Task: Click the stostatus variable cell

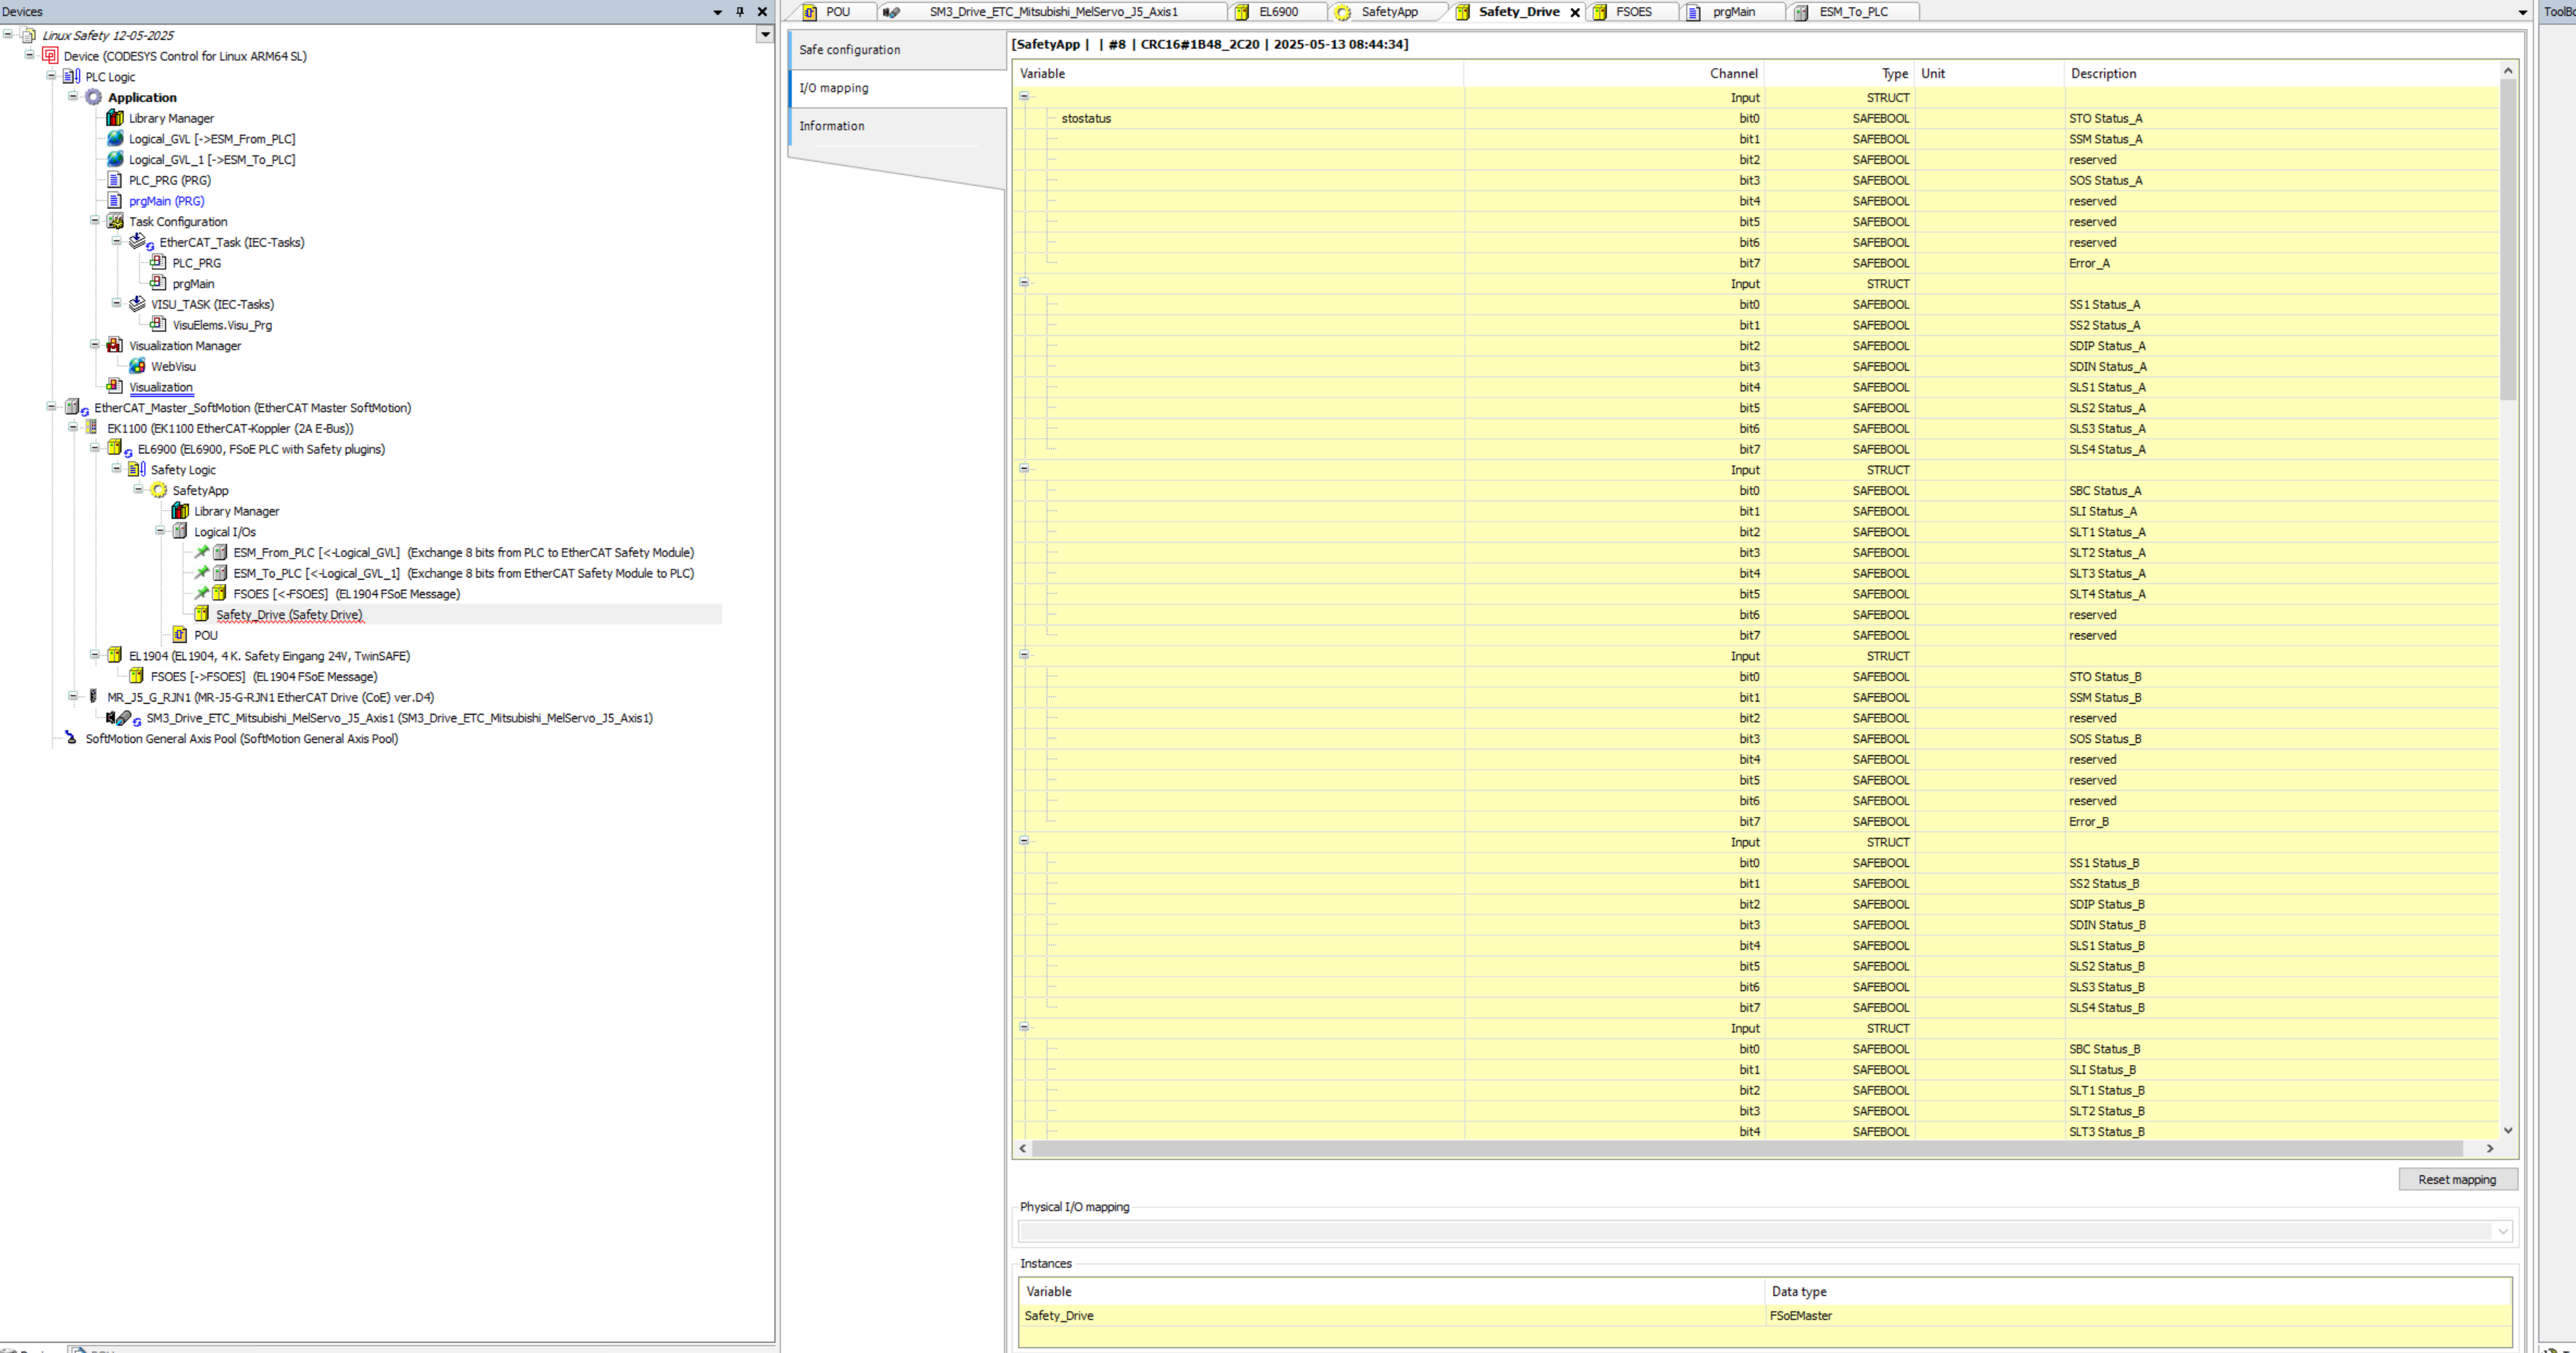Action: [1086, 118]
